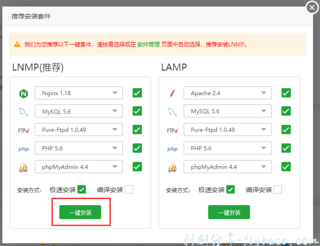Click the orange warning triangle icon
This screenshot has width=320, height=246.
coord(17,45)
